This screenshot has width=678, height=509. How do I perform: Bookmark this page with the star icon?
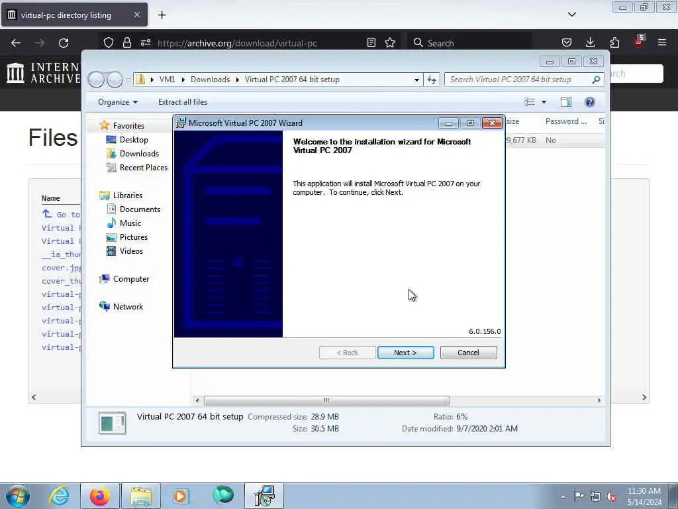tap(390, 42)
